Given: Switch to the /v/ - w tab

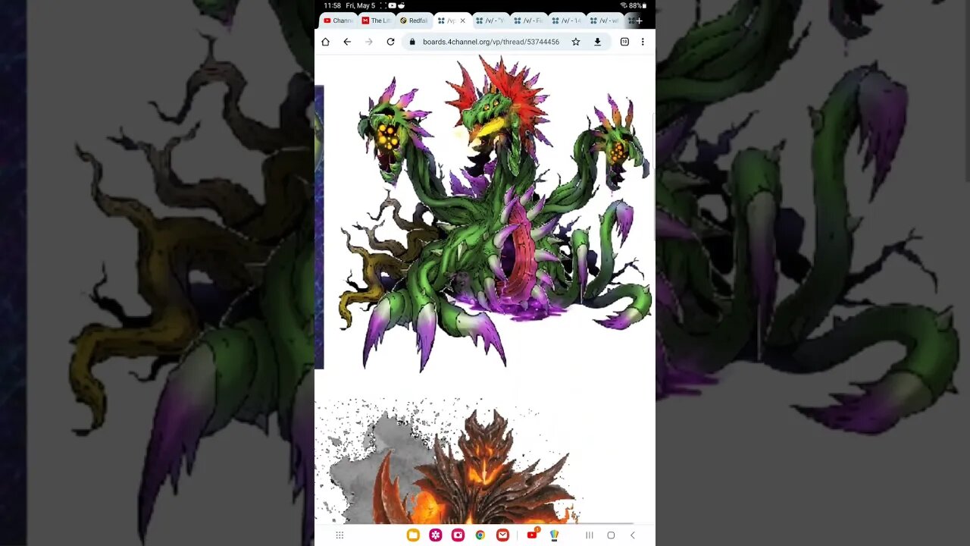Looking at the screenshot, I should 604,20.
